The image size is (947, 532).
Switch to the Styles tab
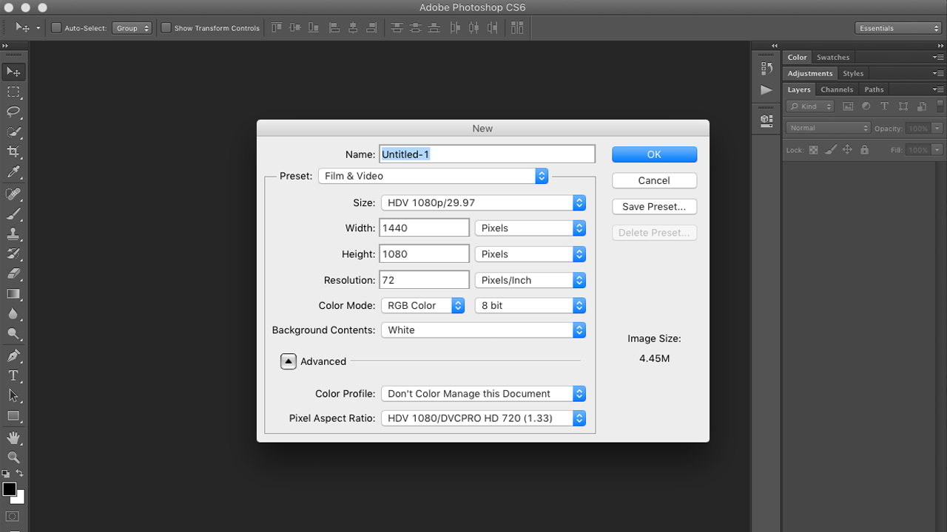[853, 73]
